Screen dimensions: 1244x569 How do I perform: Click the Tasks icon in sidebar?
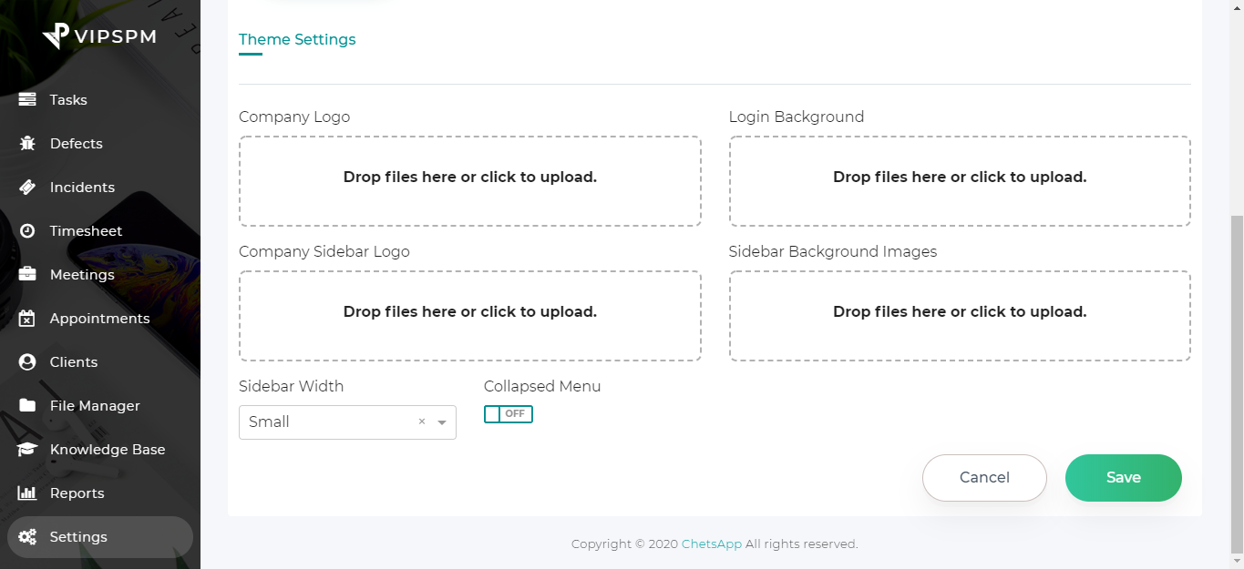pyautogui.click(x=27, y=99)
